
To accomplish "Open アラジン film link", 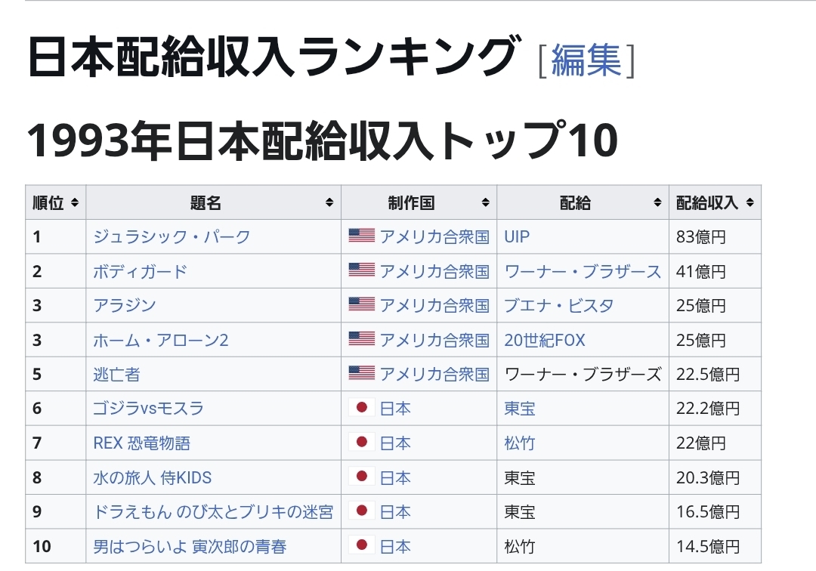I will coord(124,306).
